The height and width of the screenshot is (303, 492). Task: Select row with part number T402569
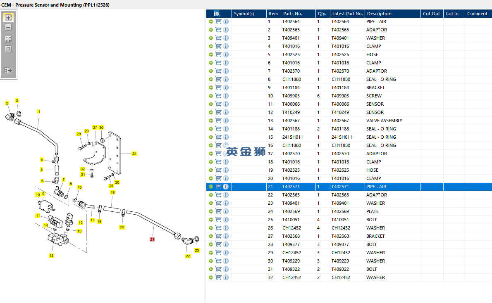coord(349,211)
